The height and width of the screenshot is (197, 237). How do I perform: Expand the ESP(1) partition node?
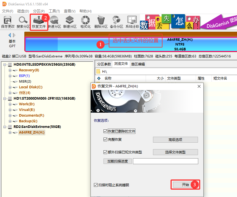point(10,76)
